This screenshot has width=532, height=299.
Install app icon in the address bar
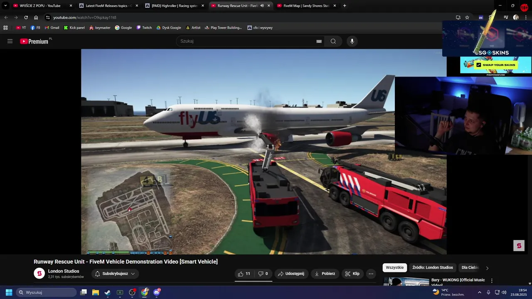458,17
